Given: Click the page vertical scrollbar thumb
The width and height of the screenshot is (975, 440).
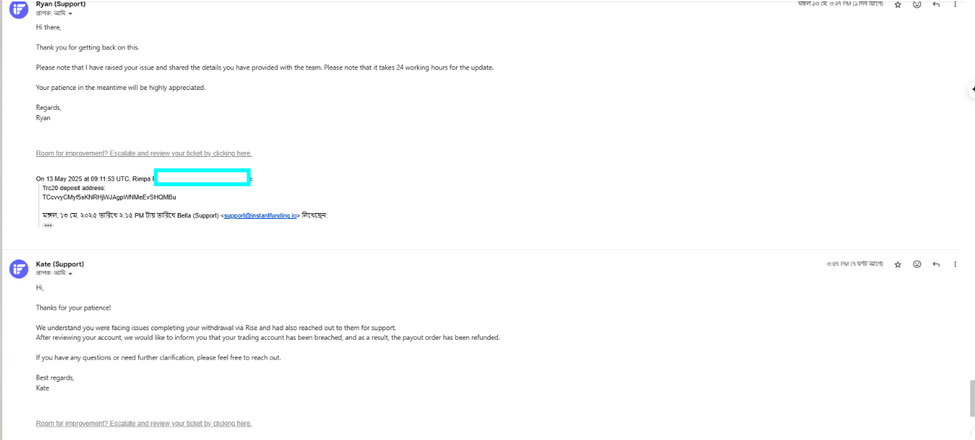Looking at the screenshot, I should [971, 398].
